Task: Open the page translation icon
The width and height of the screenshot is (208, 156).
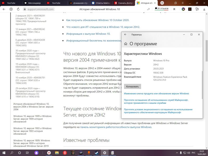Action: (148, 9)
